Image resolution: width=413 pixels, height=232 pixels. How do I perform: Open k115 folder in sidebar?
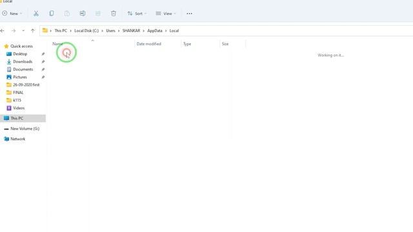tap(17, 101)
